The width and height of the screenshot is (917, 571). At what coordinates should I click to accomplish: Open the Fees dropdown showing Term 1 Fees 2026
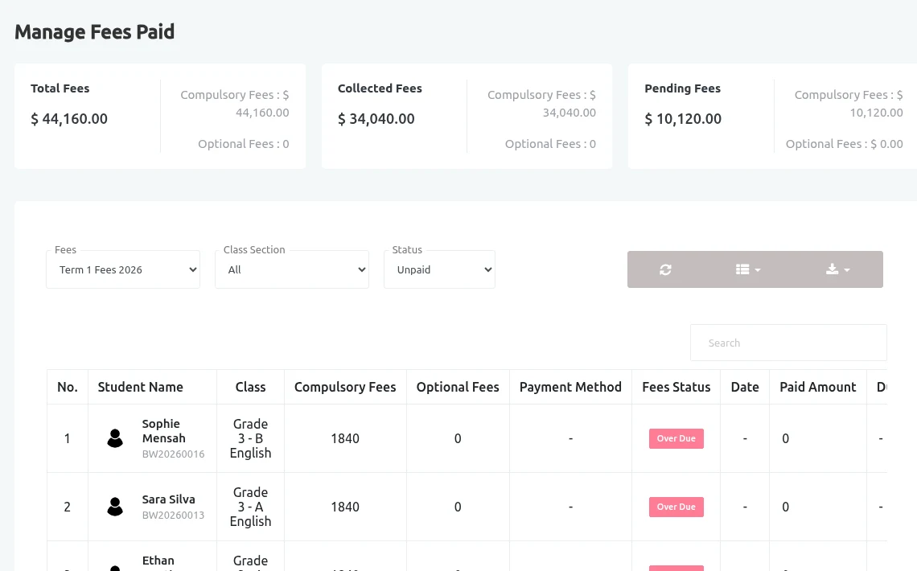(x=123, y=269)
